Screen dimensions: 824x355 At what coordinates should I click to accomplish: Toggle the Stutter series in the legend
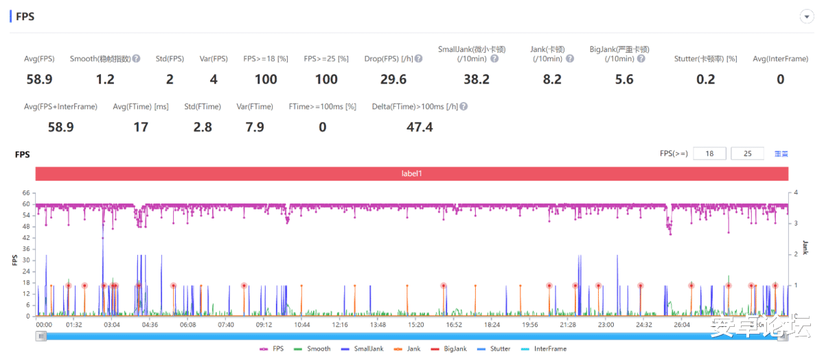pos(493,349)
